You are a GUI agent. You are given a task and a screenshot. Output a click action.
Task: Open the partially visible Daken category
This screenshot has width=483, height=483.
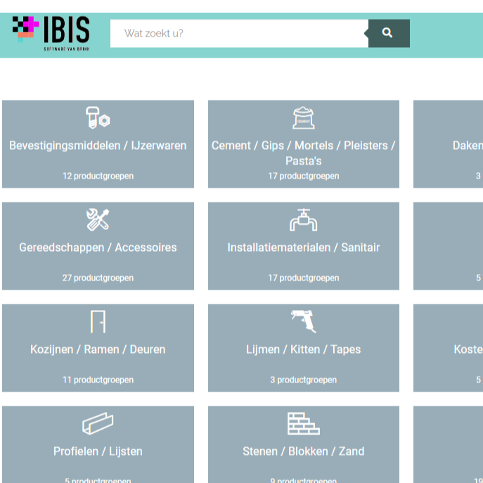click(x=448, y=144)
